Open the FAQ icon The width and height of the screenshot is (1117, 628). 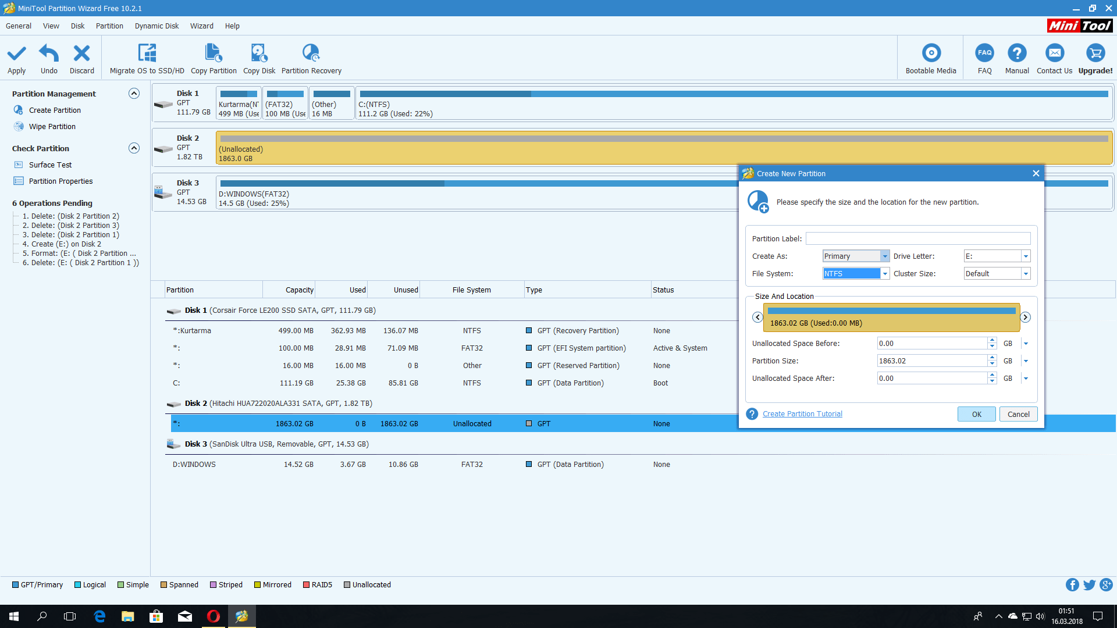(x=984, y=53)
